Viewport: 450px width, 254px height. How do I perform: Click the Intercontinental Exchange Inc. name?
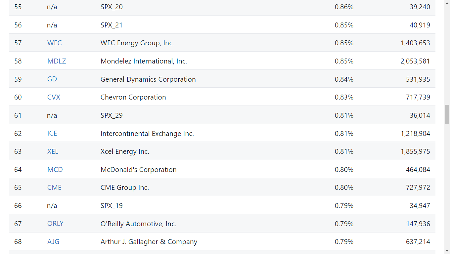(x=147, y=134)
